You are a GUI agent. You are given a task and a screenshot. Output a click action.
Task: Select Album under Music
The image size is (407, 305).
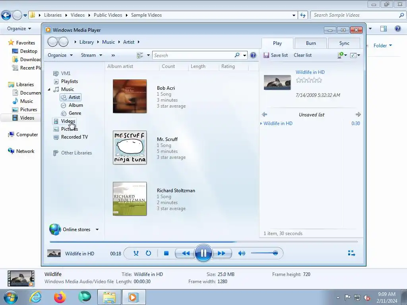tap(72, 105)
